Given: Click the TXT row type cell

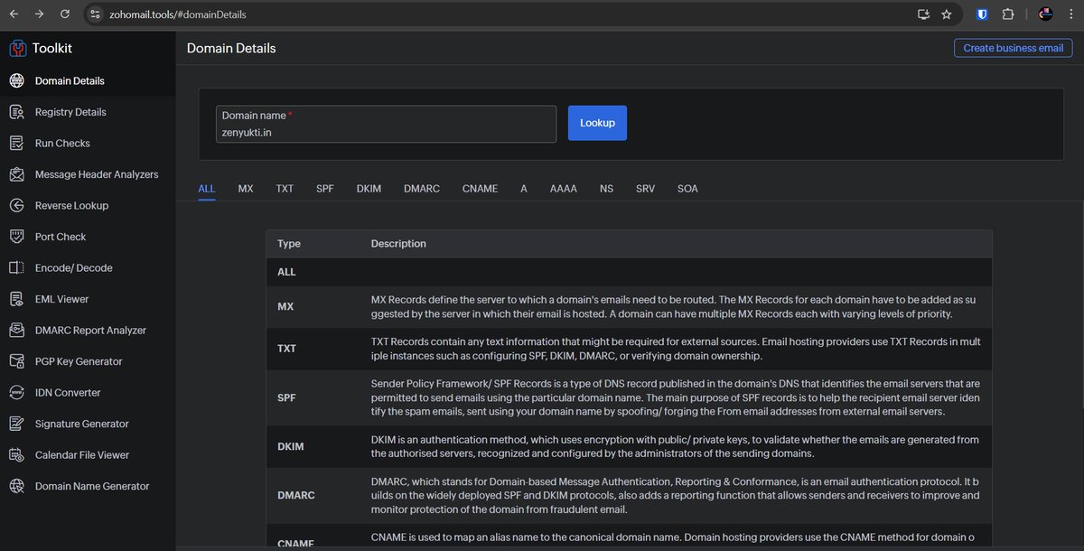Looking at the screenshot, I should [x=286, y=348].
